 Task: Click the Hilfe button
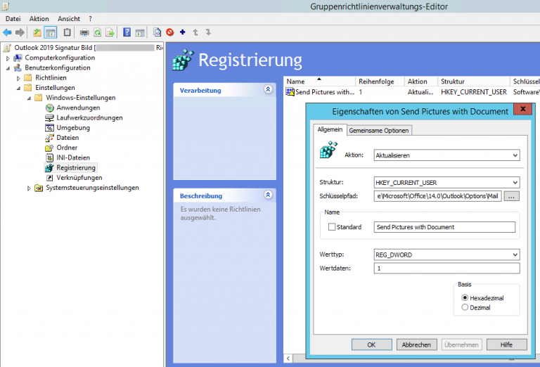pos(506,345)
